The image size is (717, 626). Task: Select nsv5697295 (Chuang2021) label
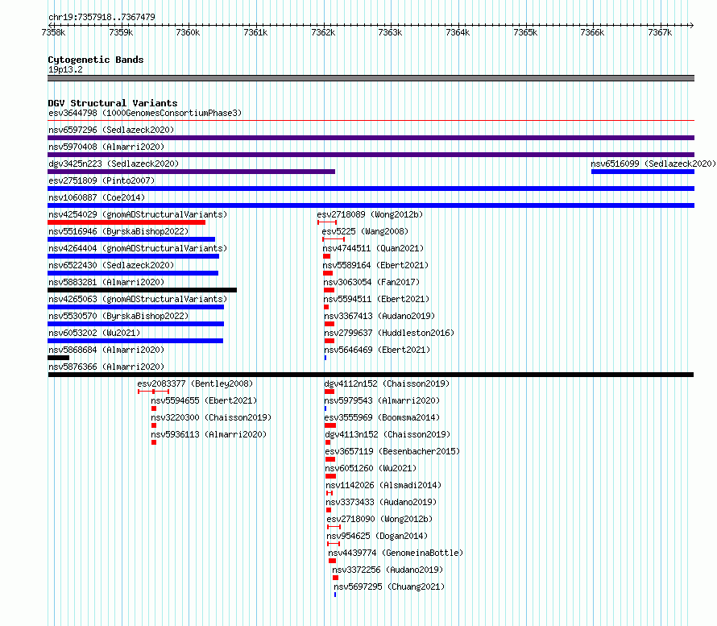(x=389, y=587)
